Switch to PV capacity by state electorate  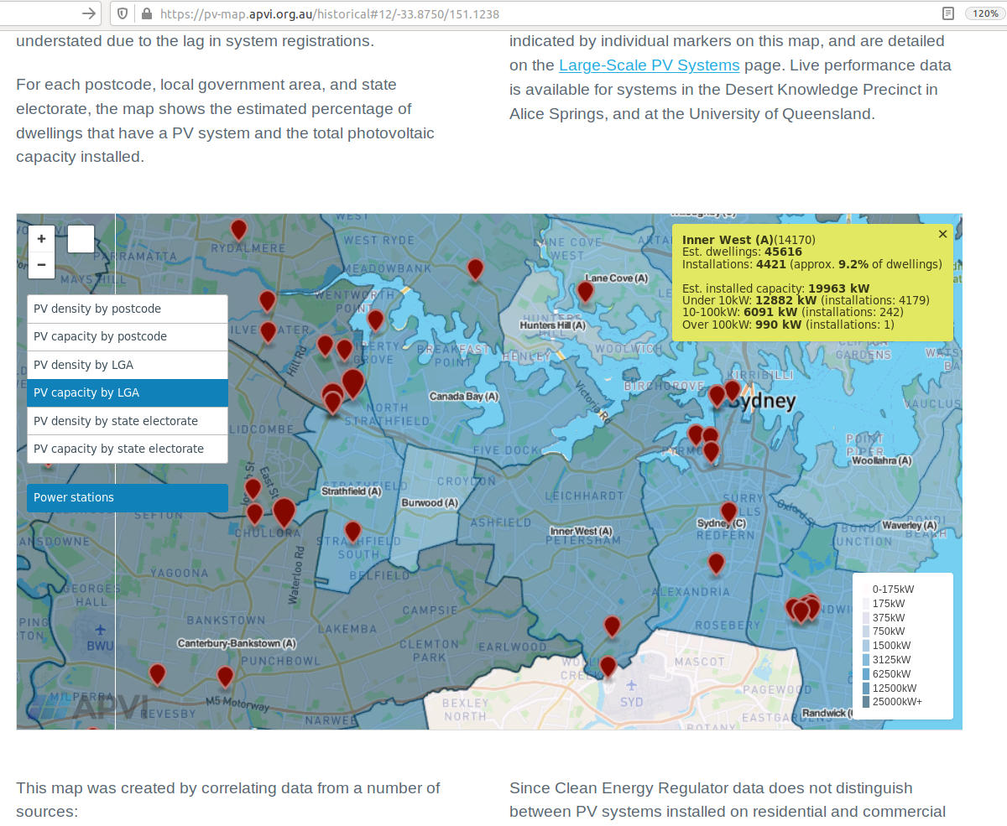click(x=127, y=449)
